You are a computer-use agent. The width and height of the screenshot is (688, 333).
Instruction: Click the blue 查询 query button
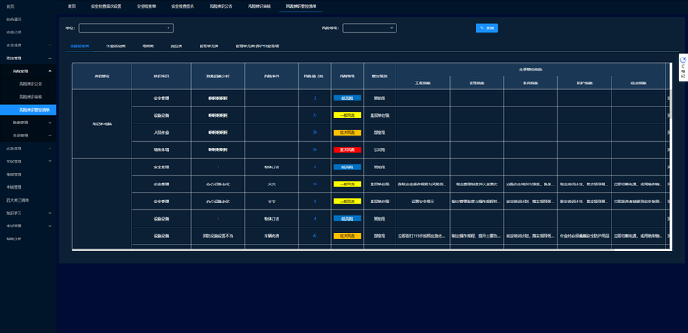point(487,28)
